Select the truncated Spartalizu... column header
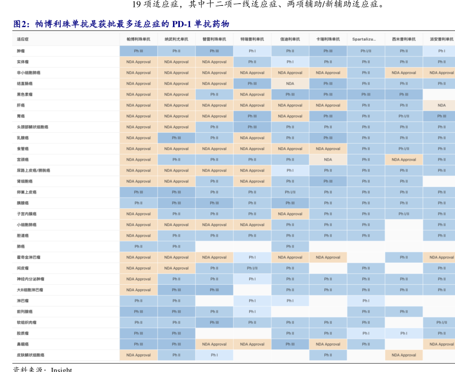Screen dimensions: 455x372 366,39
